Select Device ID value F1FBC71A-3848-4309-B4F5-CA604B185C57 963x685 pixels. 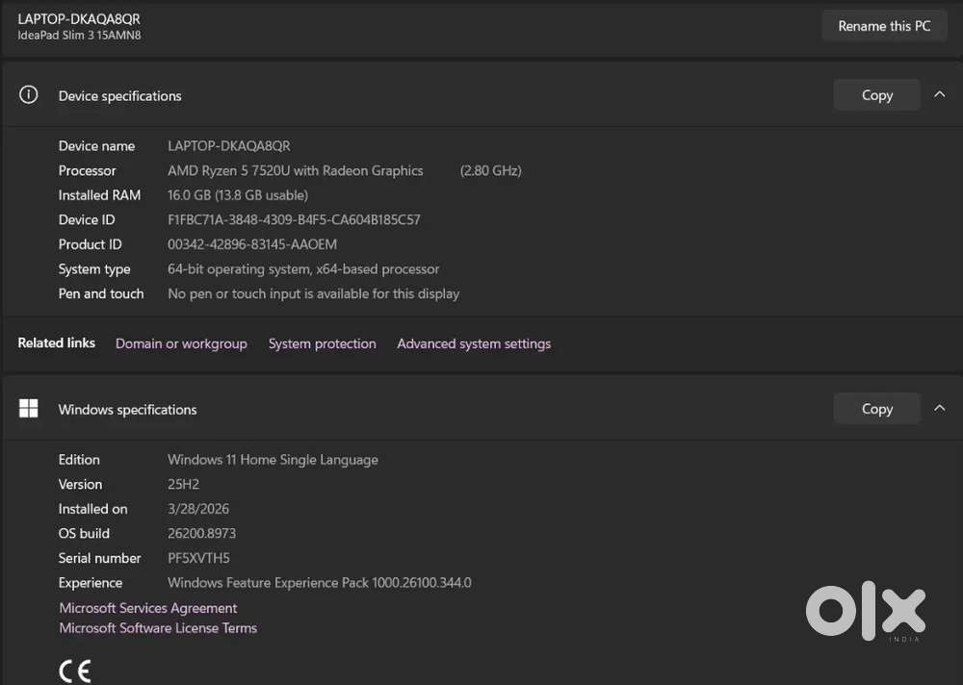click(294, 219)
